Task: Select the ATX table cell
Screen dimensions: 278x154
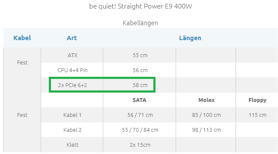Action: [x=72, y=55]
